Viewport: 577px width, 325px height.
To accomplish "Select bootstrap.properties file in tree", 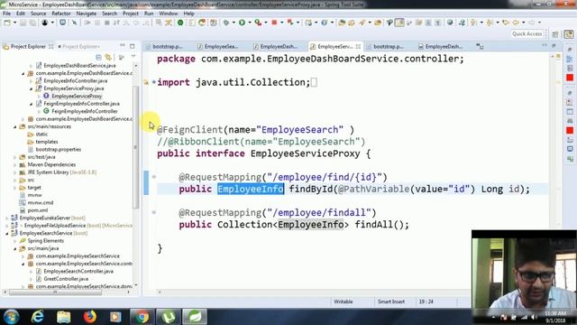I will click(x=58, y=149).
